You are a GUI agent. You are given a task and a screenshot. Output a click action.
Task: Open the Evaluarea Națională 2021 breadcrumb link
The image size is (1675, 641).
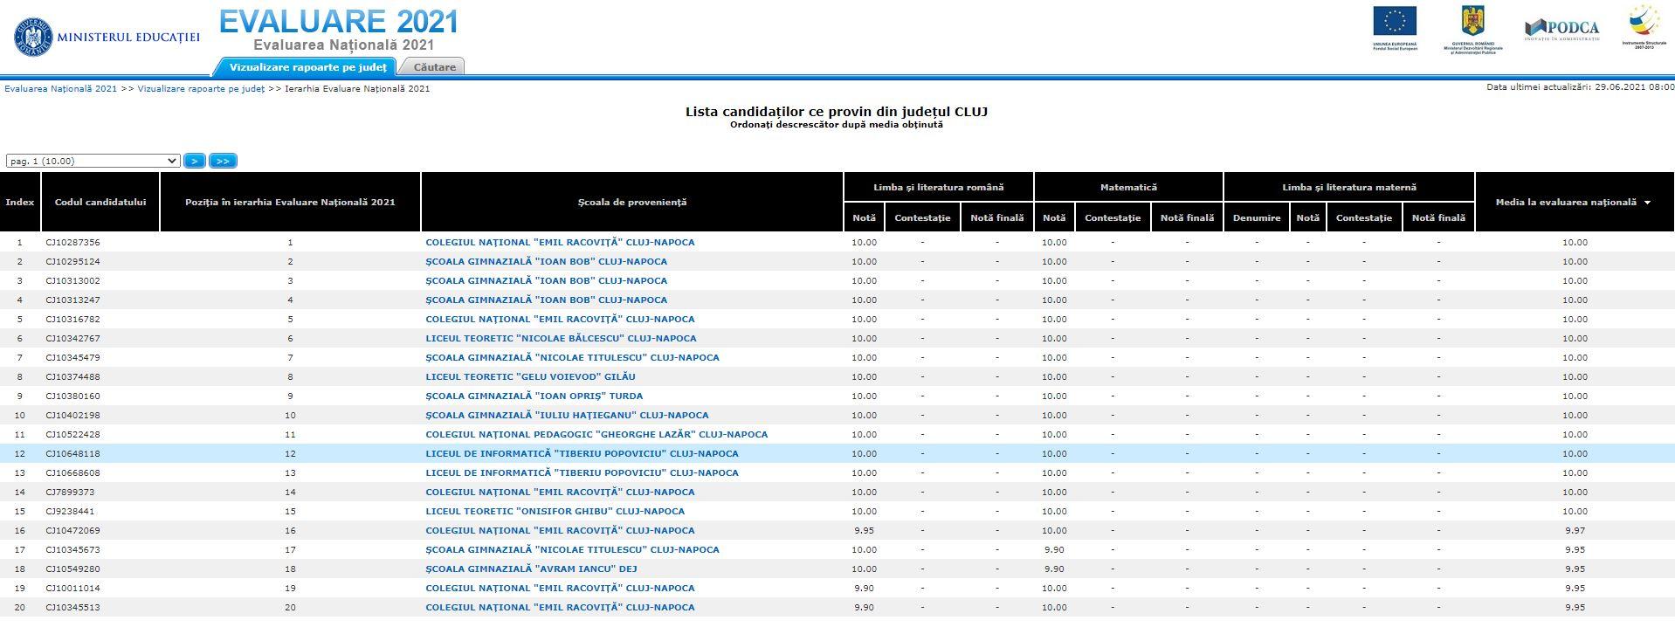click(x=60, y=88)
